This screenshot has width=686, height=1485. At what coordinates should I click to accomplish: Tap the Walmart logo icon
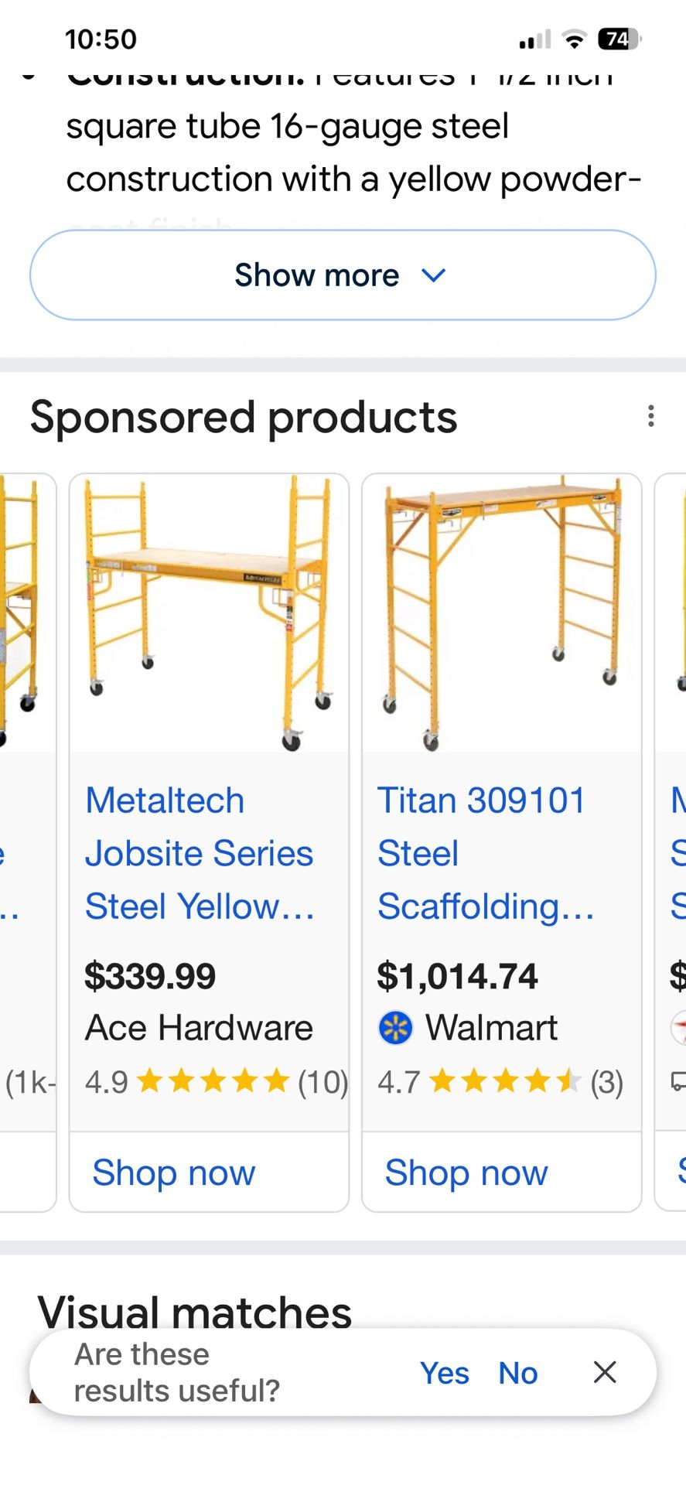click(x=395, y=1028)
